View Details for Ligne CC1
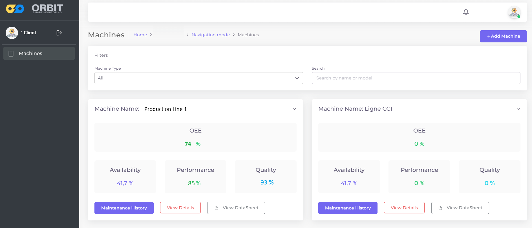 (404, 208)
